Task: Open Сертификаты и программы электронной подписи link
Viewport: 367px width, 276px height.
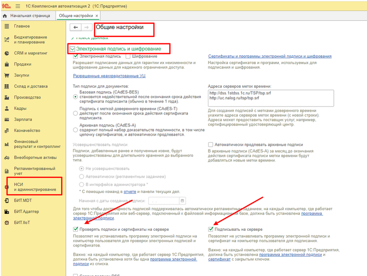Action: click(269, 56)
